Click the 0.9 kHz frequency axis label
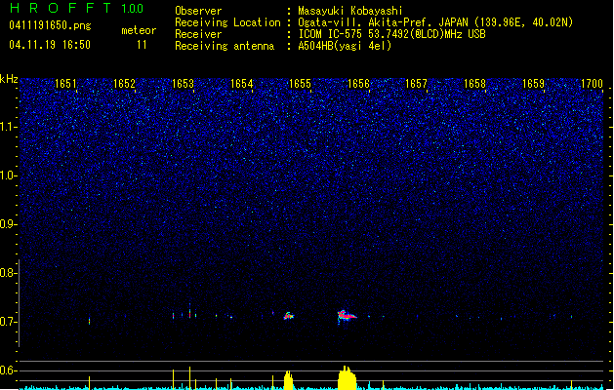Screen dimensions: 614x390 click(8, 224)
